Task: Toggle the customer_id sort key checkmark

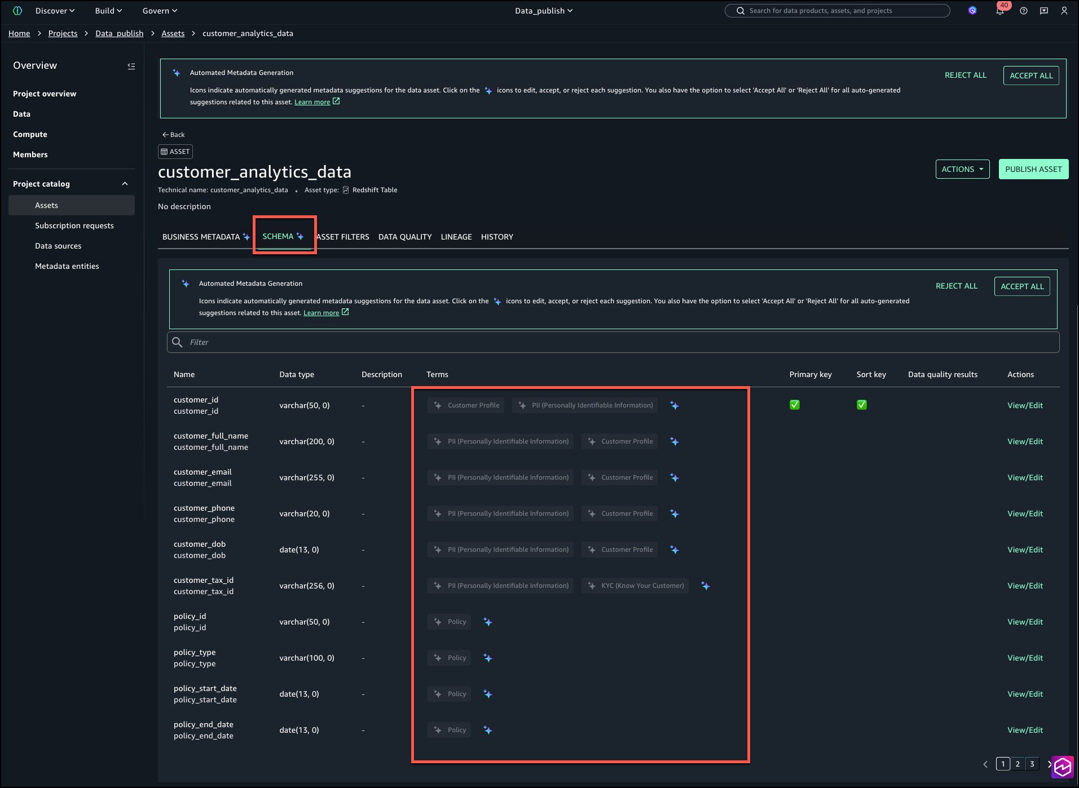Action: pyautogui.click(x=861, y=405)
